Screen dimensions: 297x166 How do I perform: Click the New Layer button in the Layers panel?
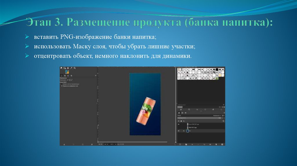(x=180, y=145)
